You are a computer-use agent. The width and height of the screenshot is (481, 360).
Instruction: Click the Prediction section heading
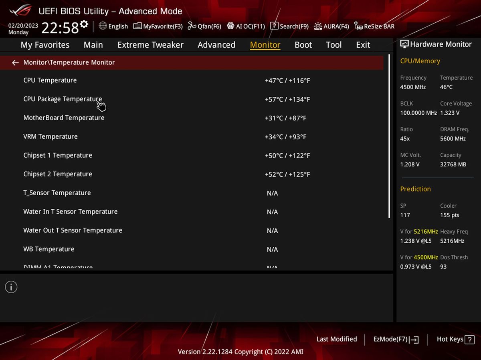[415, 189]
